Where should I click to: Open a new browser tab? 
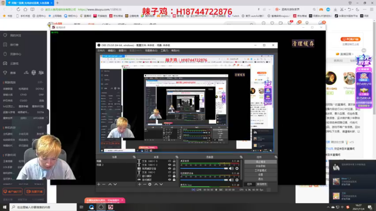57,3
